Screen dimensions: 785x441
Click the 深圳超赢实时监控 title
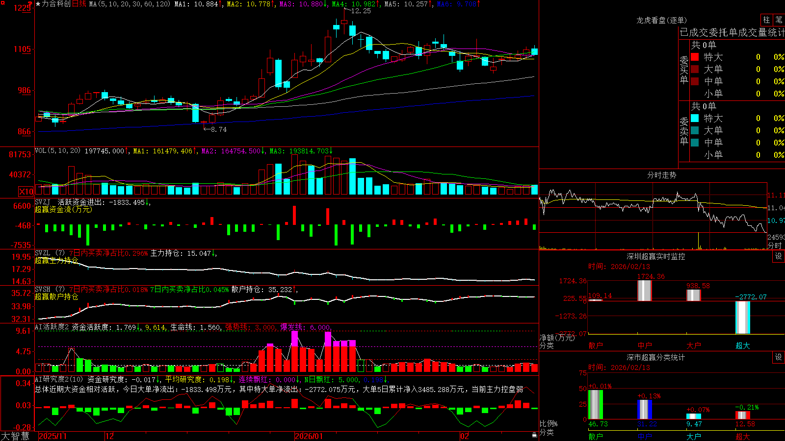point(656,256)
